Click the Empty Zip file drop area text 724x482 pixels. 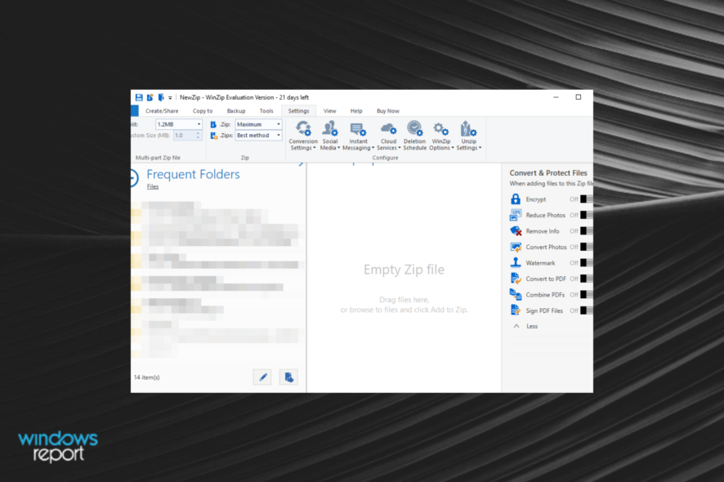[404, 270]
